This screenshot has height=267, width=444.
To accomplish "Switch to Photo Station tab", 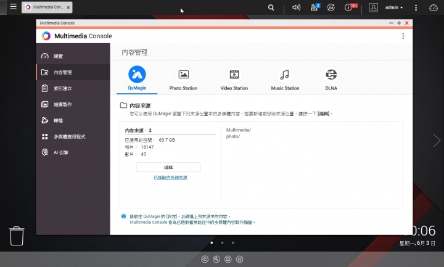I will click(x=183, y=79).
